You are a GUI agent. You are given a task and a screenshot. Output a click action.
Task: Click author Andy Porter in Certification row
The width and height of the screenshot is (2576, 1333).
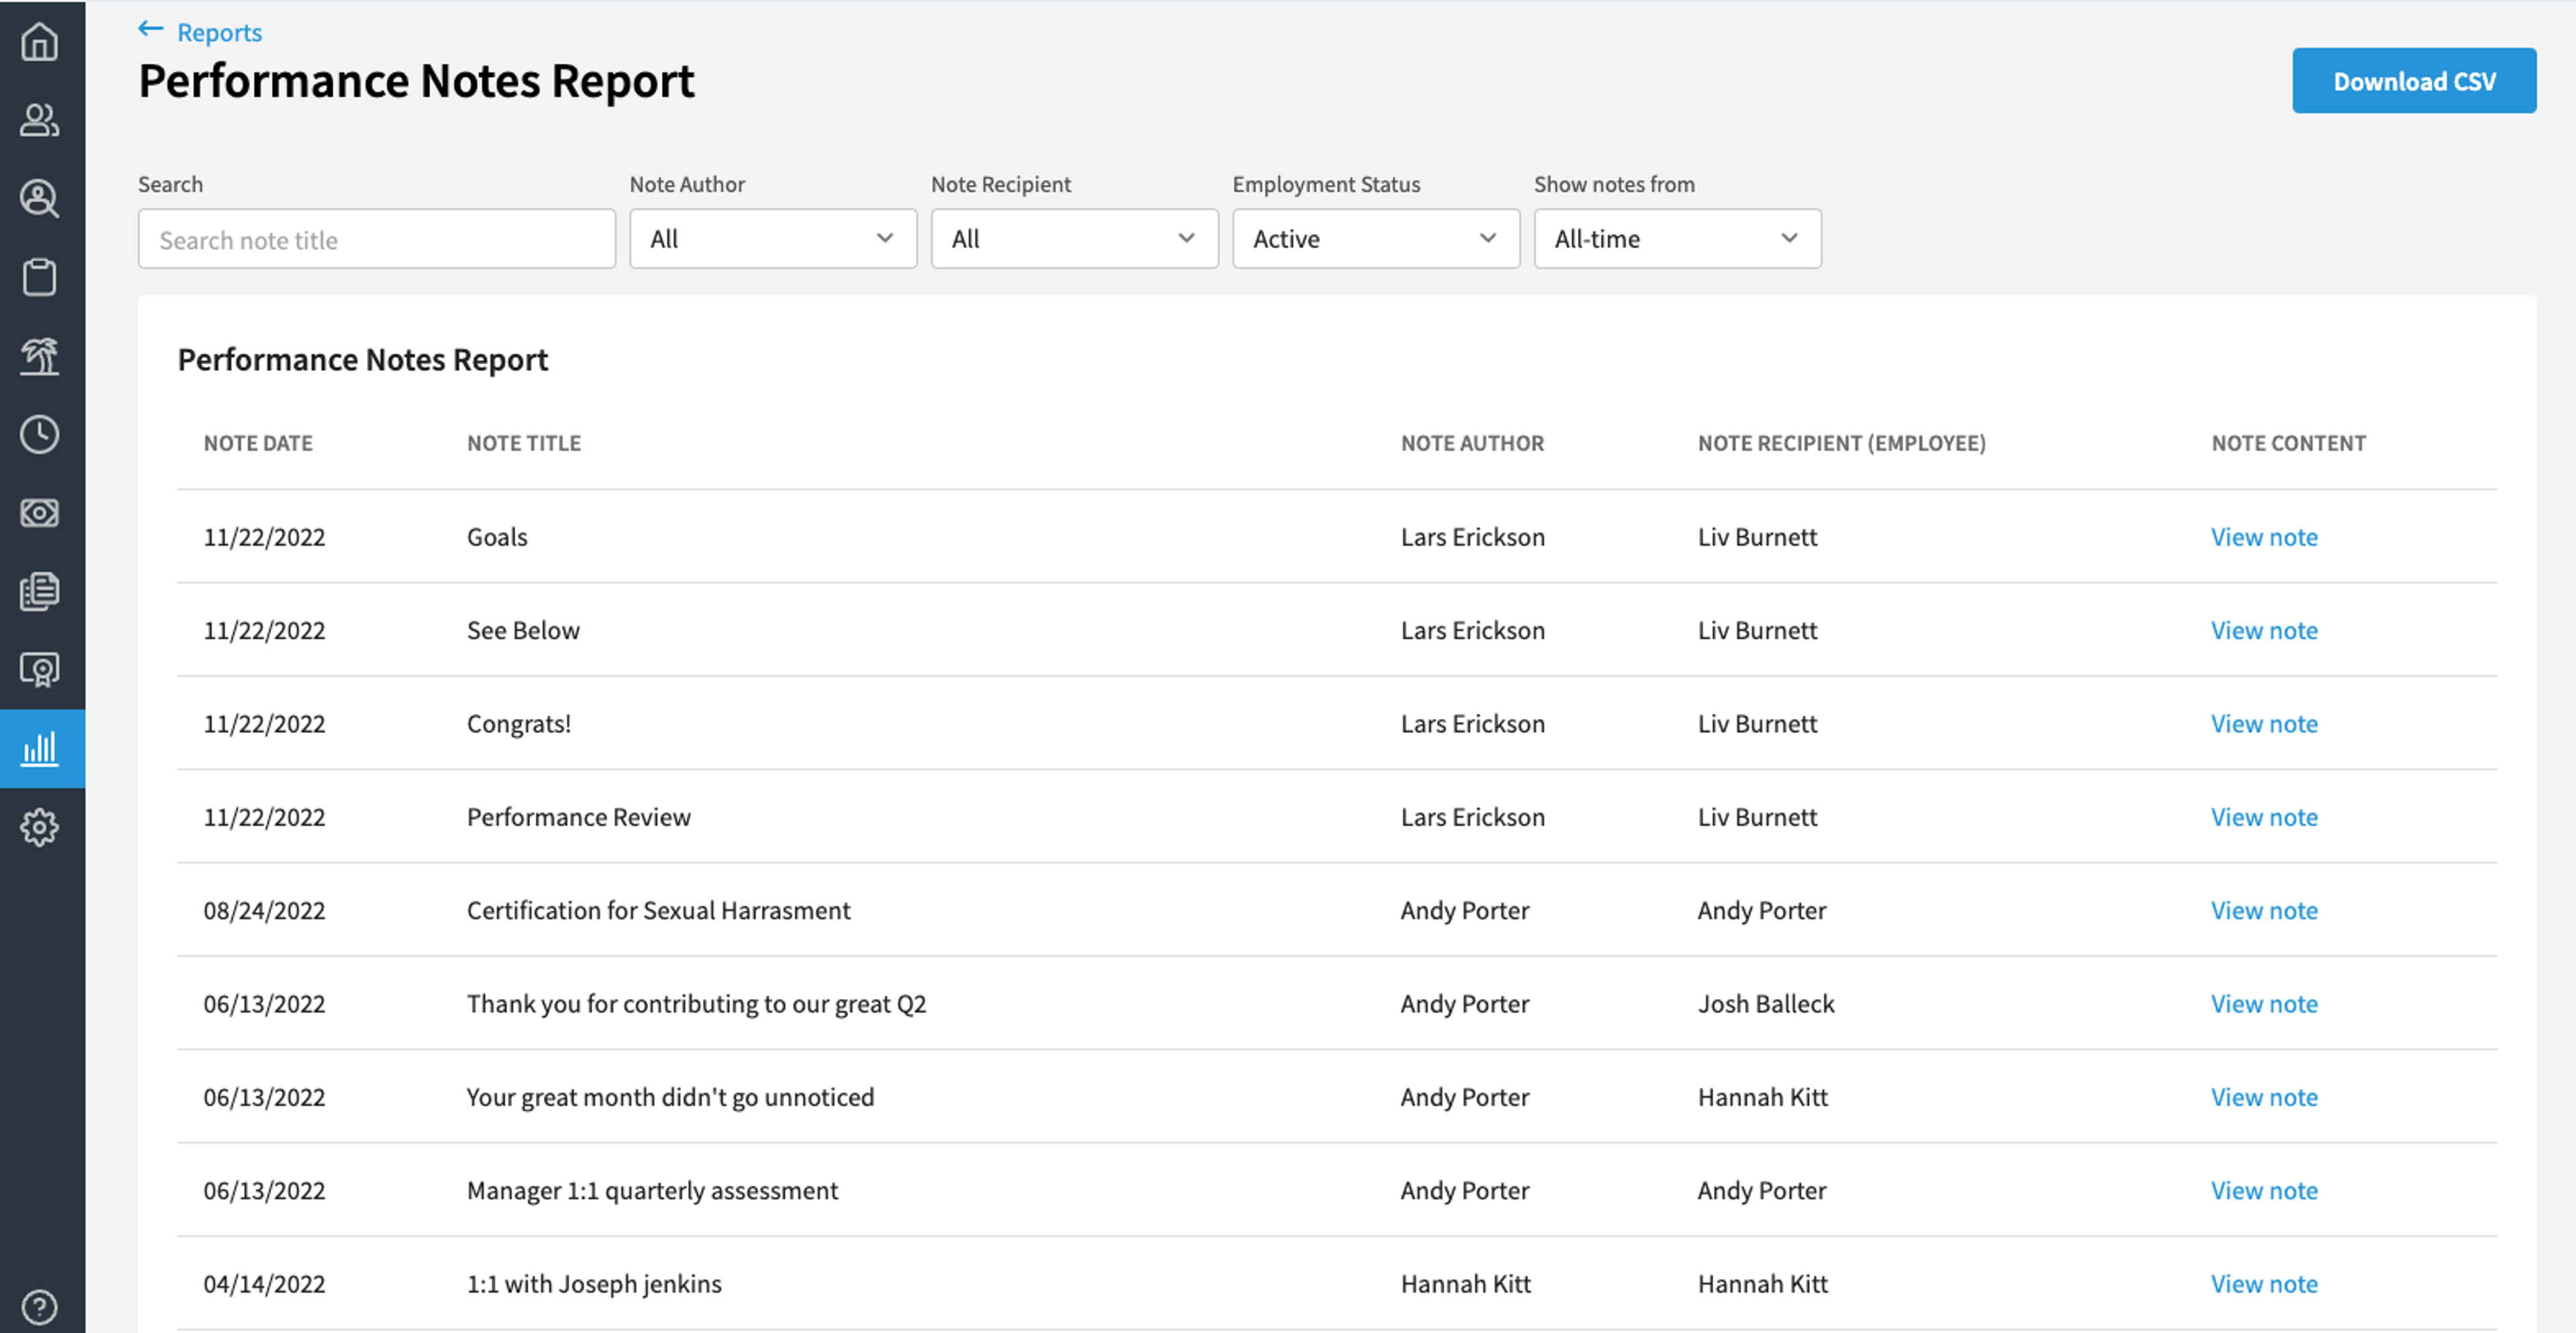tap(1464, 911)
